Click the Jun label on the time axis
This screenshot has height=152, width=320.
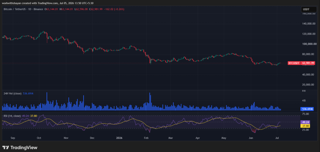(251, 138)
